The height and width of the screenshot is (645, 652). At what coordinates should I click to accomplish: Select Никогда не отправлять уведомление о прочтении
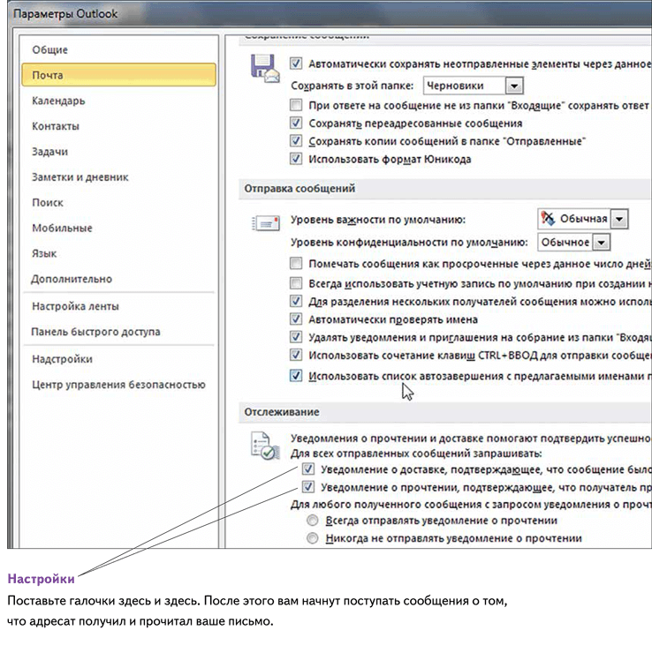311,537
